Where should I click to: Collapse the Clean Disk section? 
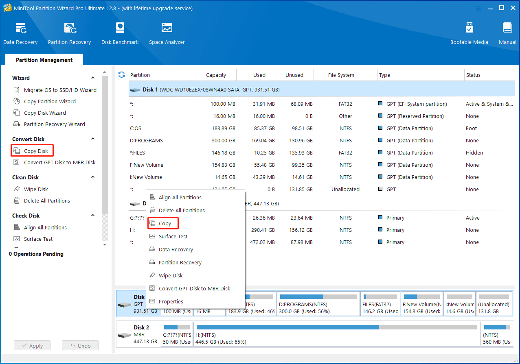(93, 177)
